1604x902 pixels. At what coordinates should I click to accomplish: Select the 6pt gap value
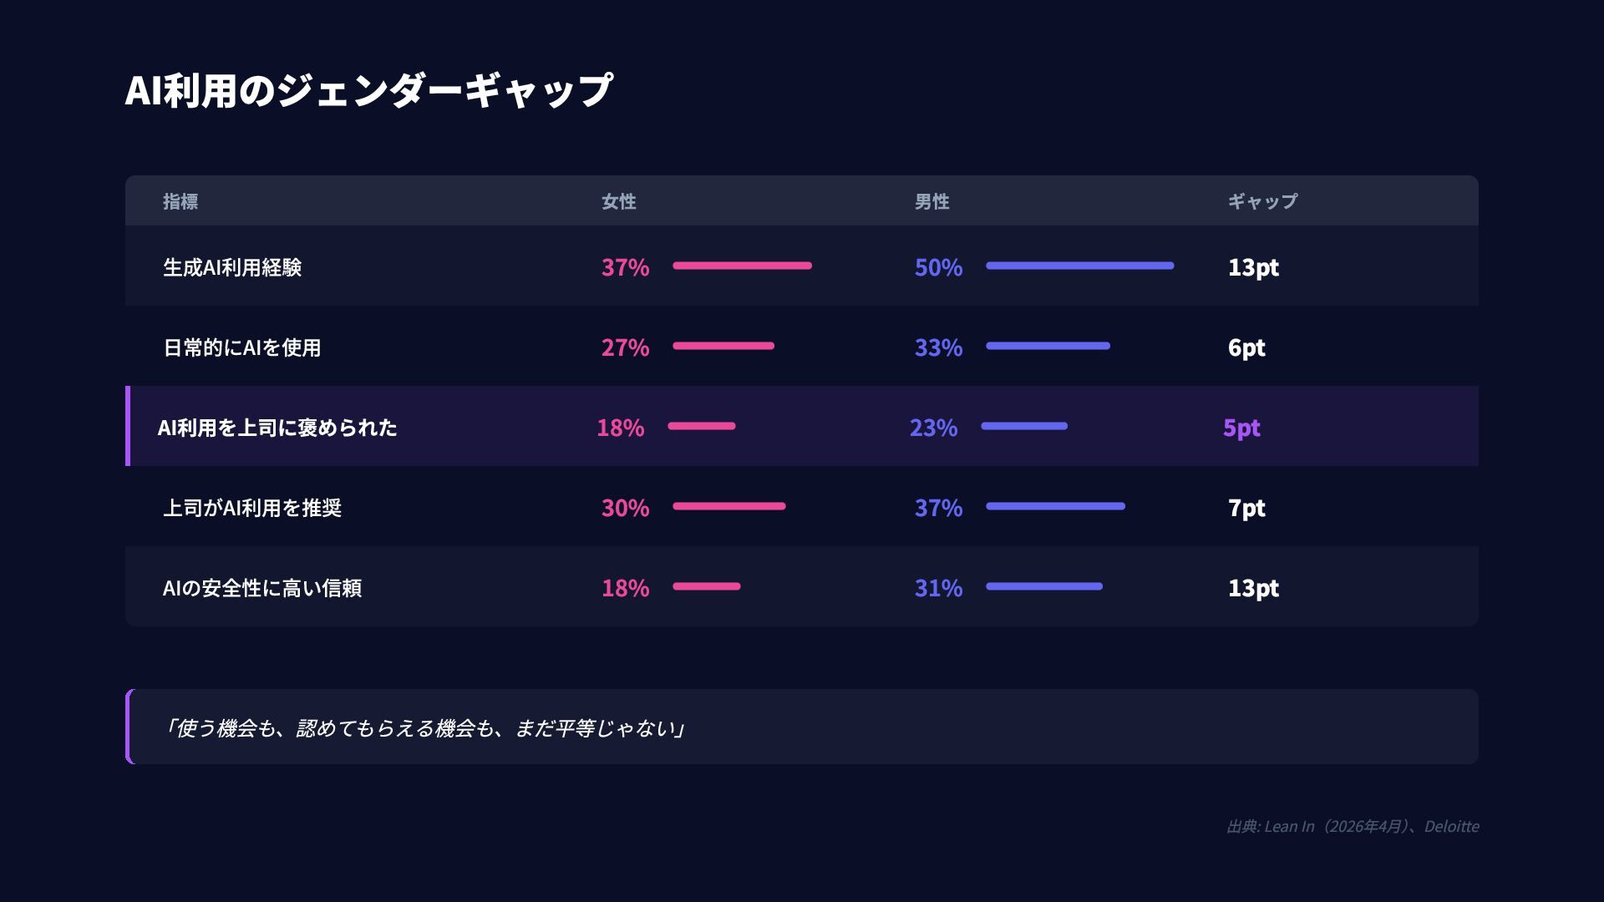pos(1246,347)
